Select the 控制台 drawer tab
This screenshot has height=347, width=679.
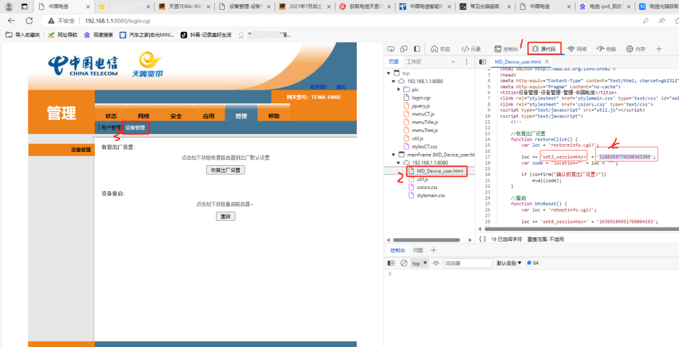click(x=397, y=250)
